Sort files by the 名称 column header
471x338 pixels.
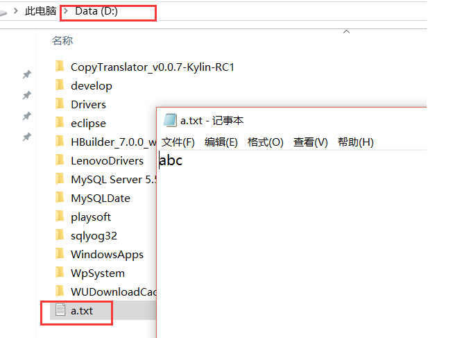tap(62, 41)
